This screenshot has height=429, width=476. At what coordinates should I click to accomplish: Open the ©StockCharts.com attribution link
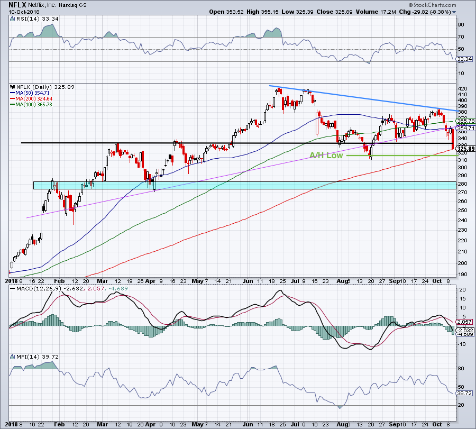point(432,5)
